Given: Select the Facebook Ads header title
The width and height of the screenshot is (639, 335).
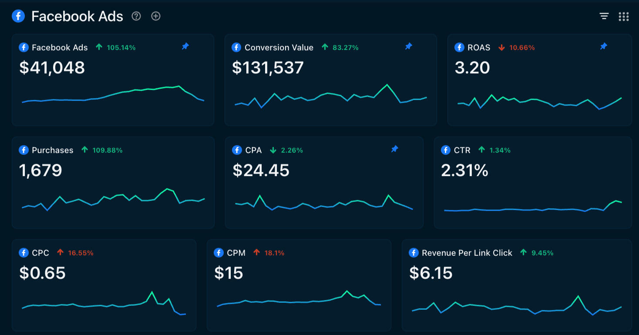Looking at the screenshot, I should click(77, 17).
